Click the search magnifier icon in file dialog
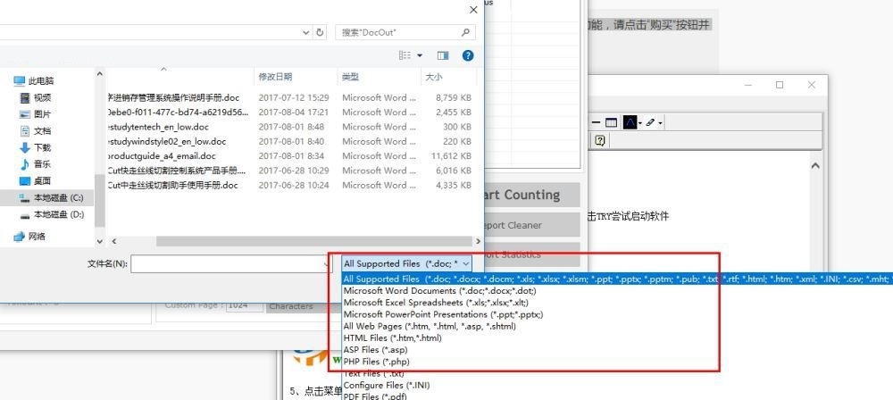The height and width of the screenshot is (400, 893). 466,32
